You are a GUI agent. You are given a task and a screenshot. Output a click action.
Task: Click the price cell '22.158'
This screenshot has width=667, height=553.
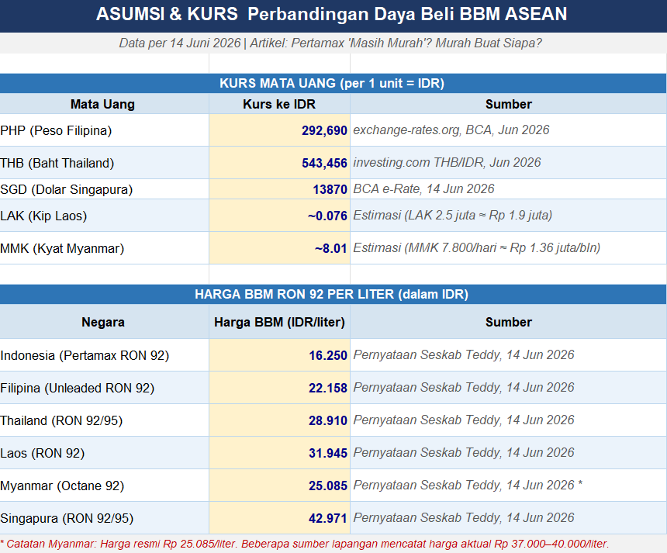[279, 388]
